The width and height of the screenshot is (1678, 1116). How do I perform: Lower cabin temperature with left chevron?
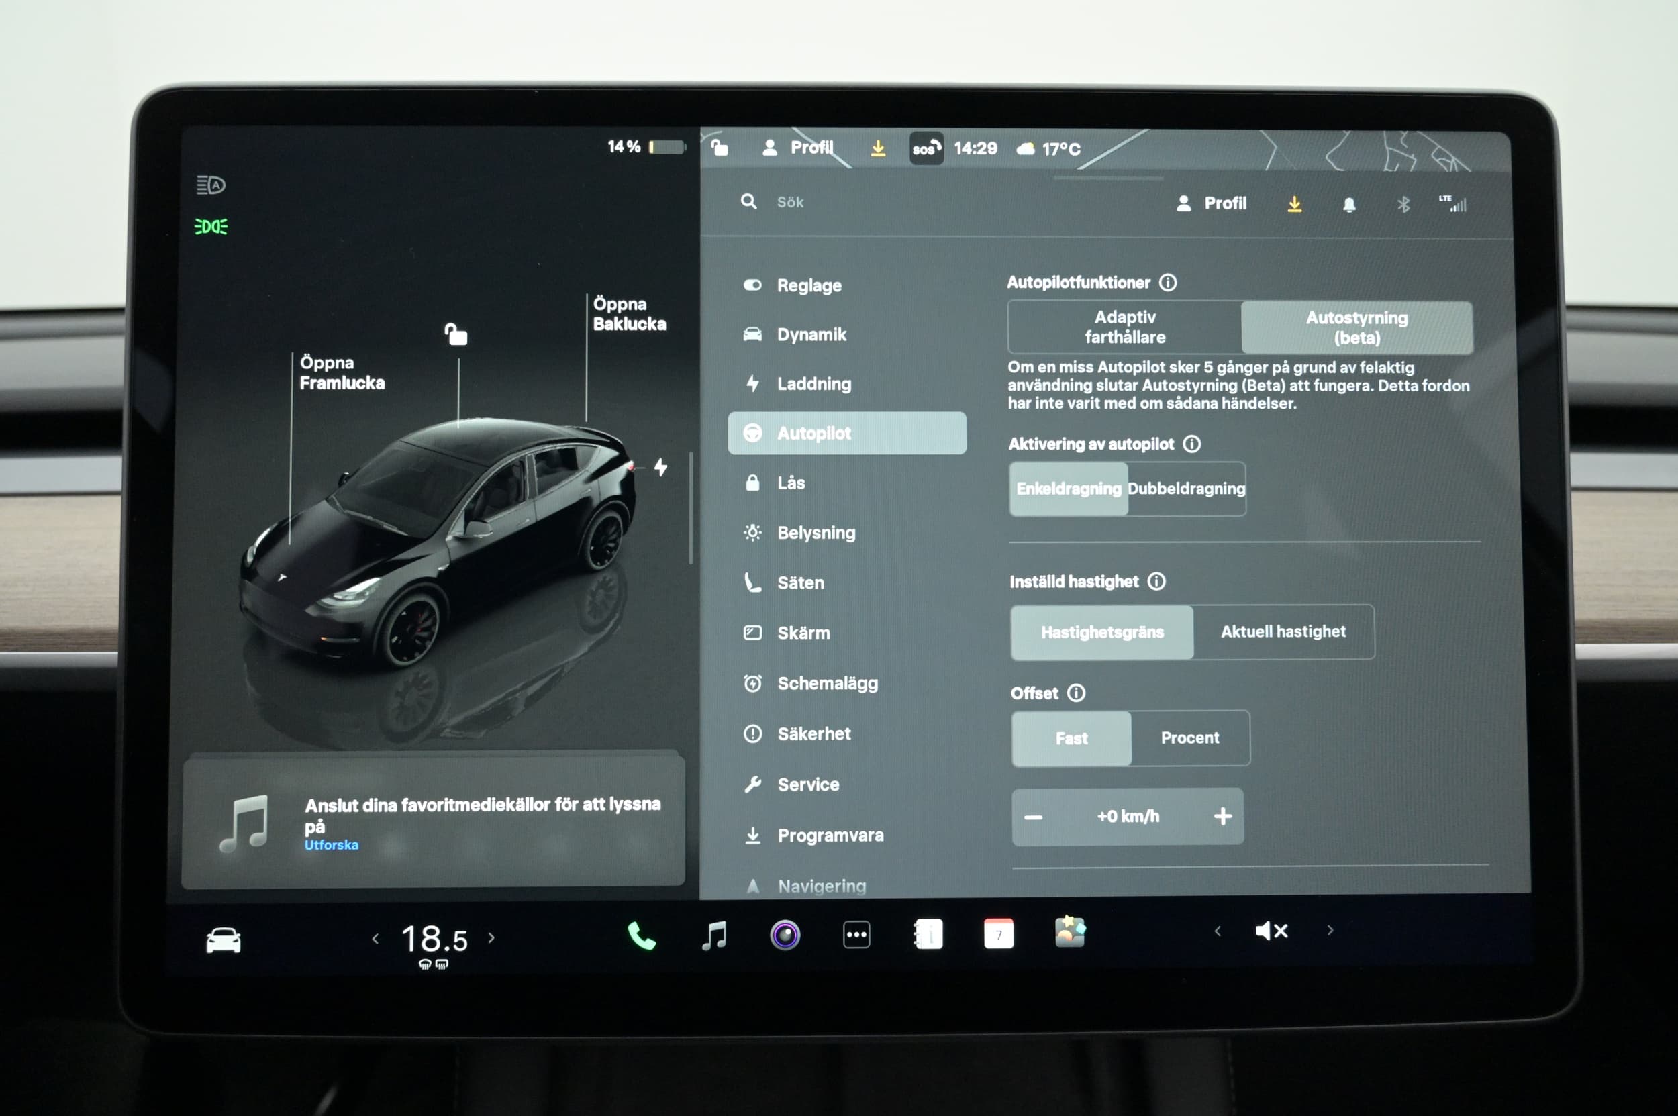(x=375, y=939)
